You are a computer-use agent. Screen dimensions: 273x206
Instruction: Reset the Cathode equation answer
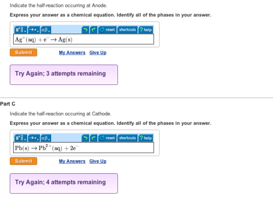[107, 138]
